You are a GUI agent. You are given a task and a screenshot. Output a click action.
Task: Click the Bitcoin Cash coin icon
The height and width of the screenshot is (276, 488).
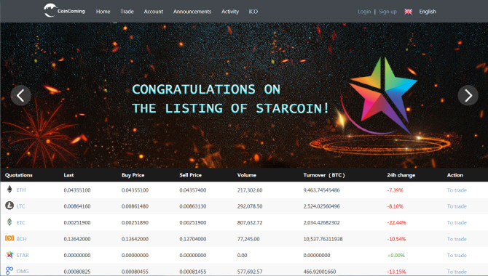9,238
